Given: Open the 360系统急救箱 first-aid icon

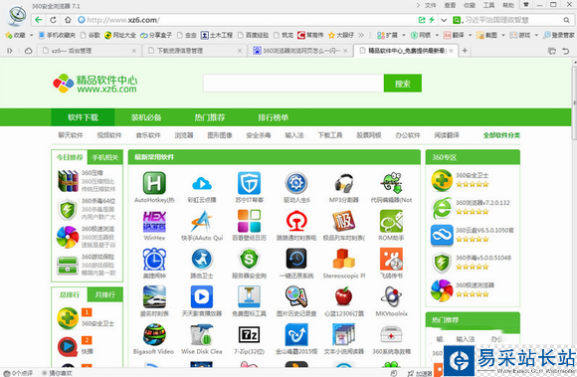Looking at the screenshot, I should point(391,334).
